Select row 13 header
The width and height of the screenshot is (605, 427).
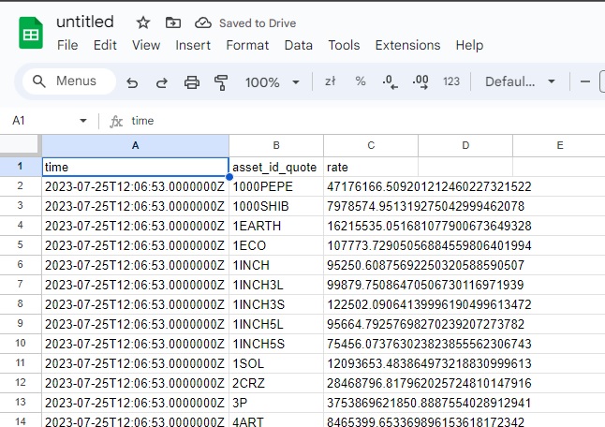(21, 403)
